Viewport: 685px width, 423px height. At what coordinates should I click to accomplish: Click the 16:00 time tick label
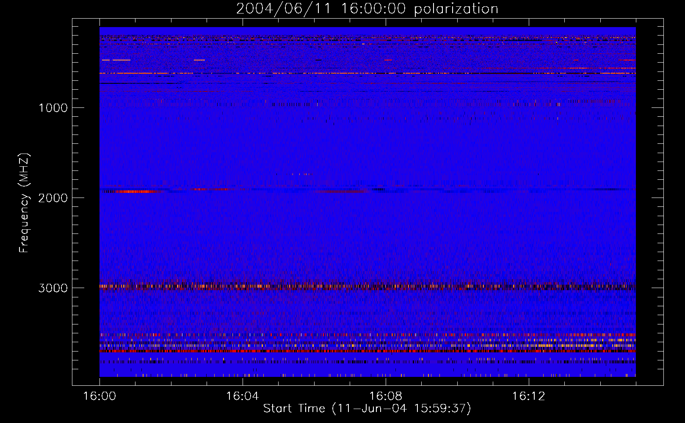click(x=99, y=396)
